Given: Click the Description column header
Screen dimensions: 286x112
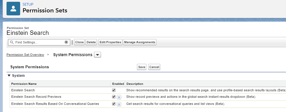Looking at the screenshot, I should 135,84.
